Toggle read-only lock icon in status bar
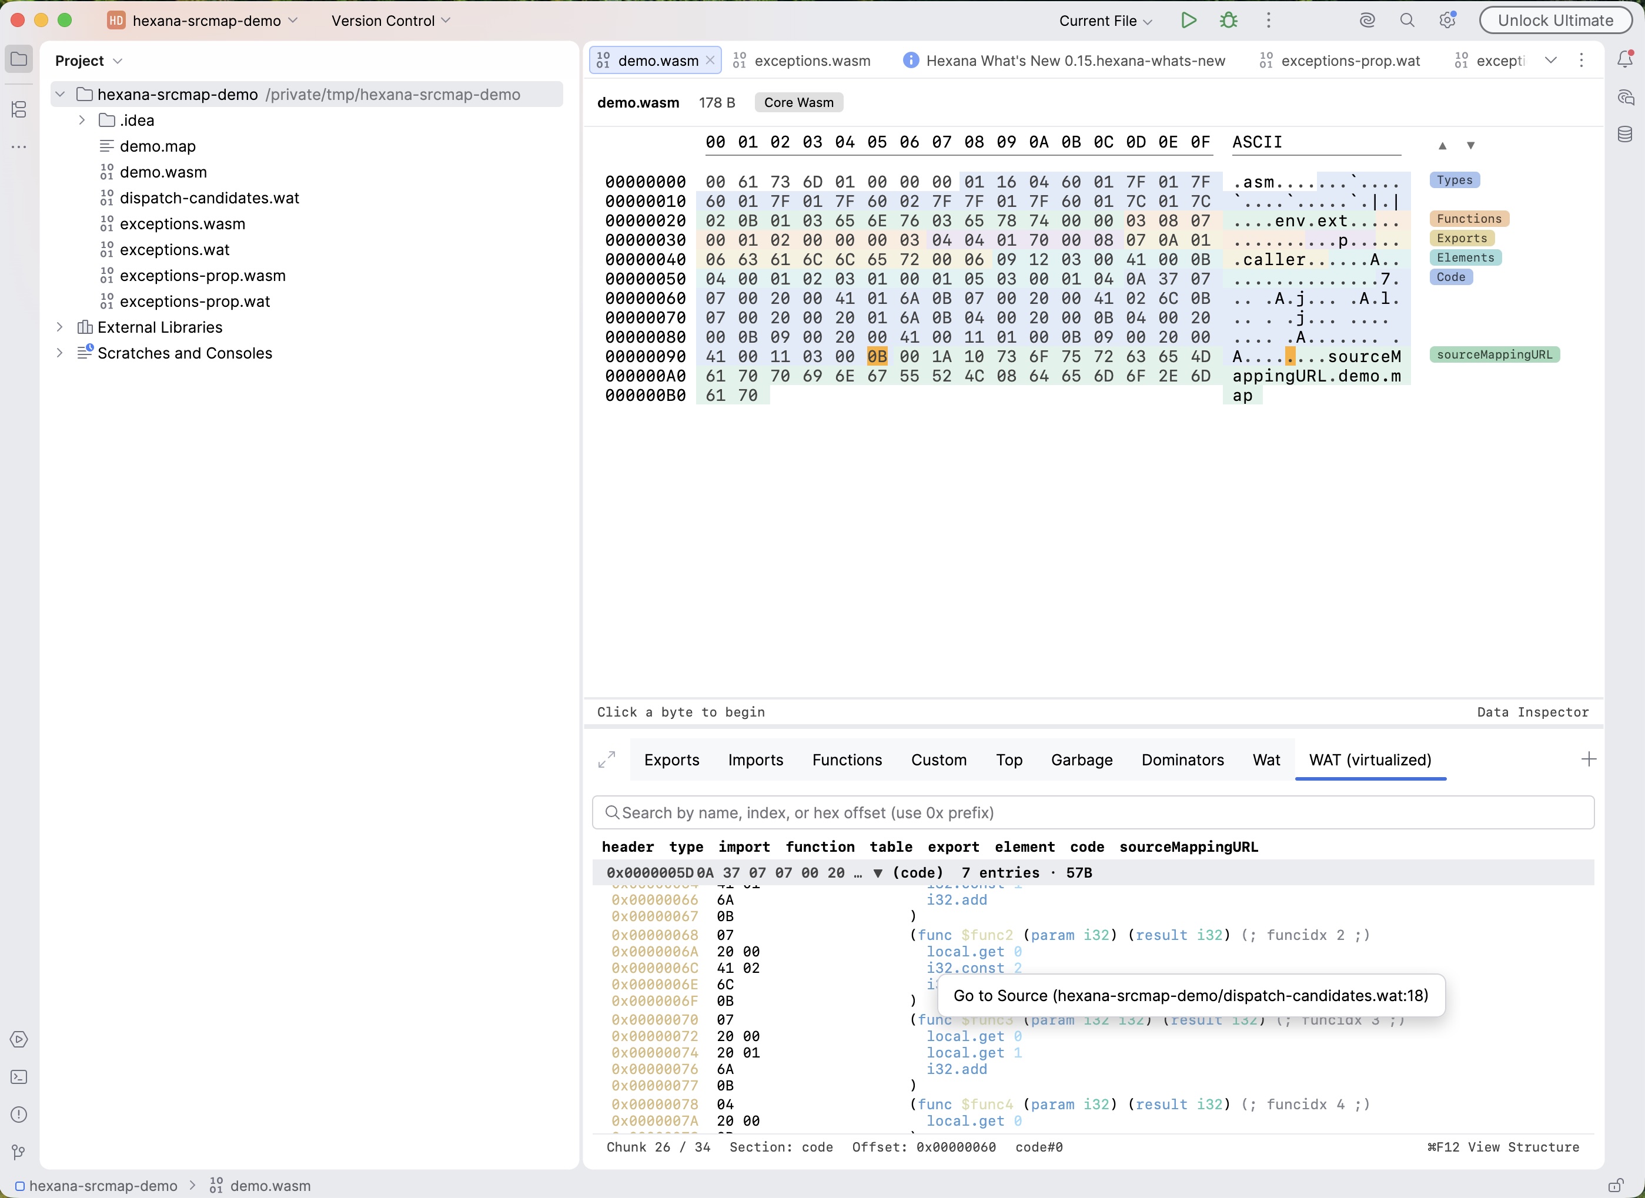Image resolution: width=1645 pixels, height=1198 pixels. (x=1615, y=1186)
